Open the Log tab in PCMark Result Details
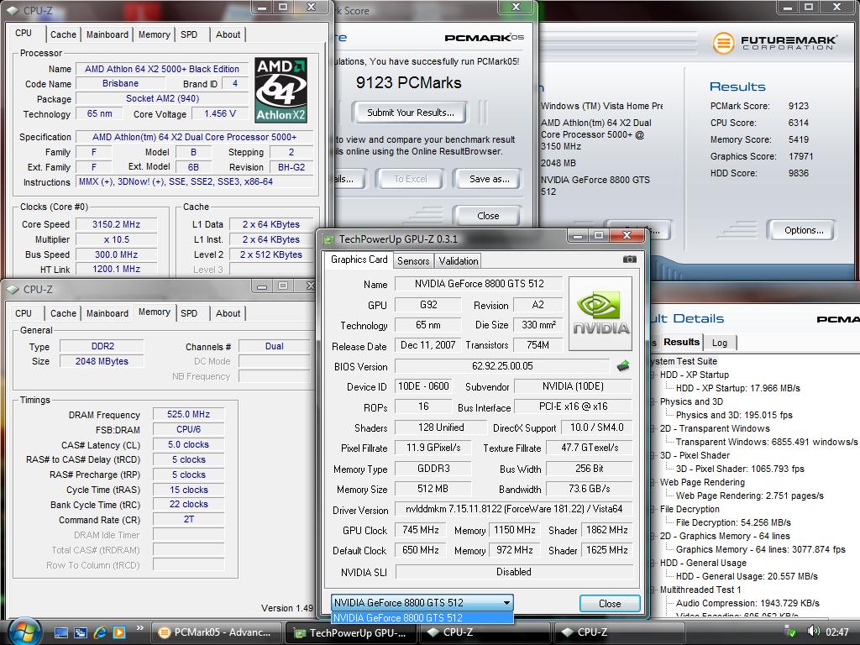 click(719, 343)
